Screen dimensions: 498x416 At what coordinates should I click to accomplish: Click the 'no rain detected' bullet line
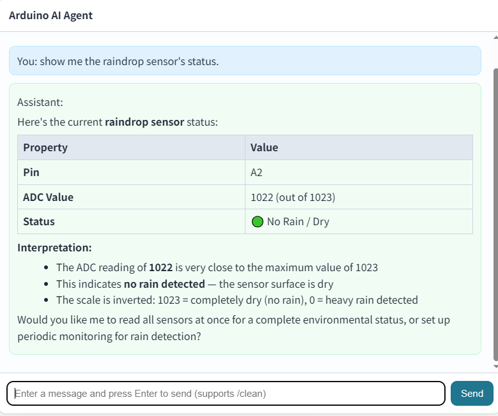(195, 284)
